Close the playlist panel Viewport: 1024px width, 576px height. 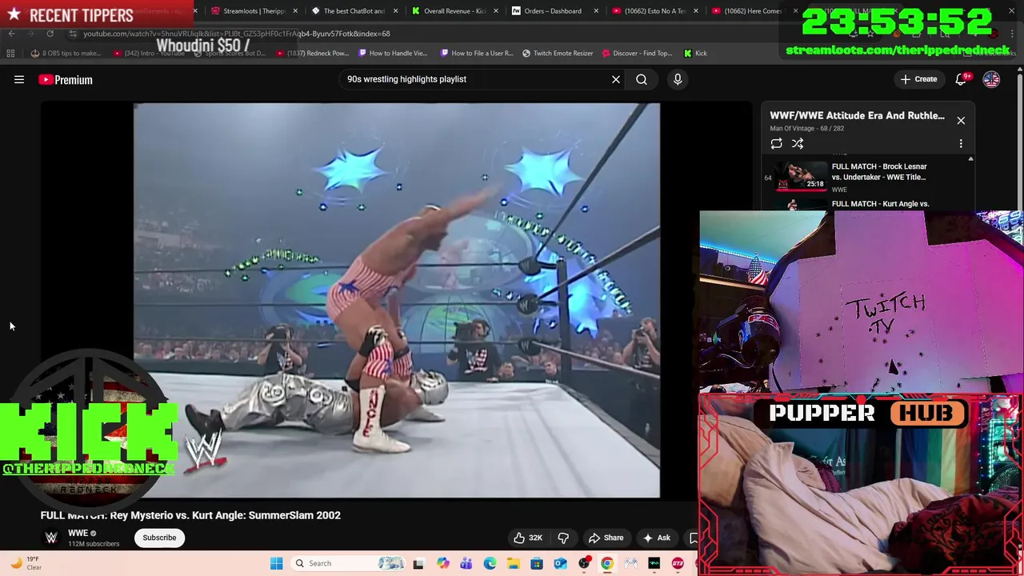pos(961,121)
